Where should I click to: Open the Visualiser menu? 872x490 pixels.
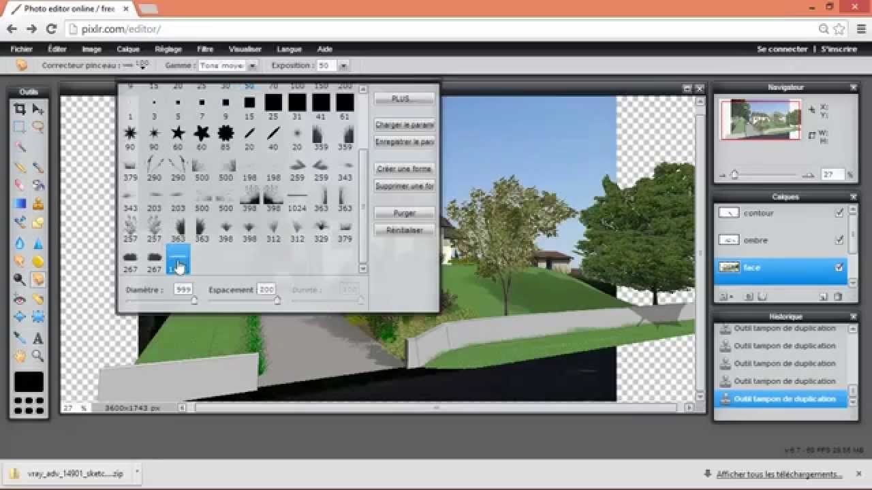(245, 49)
